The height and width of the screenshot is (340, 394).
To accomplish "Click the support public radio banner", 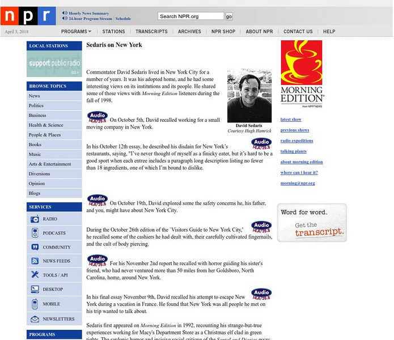I will (x=54, y=64).
